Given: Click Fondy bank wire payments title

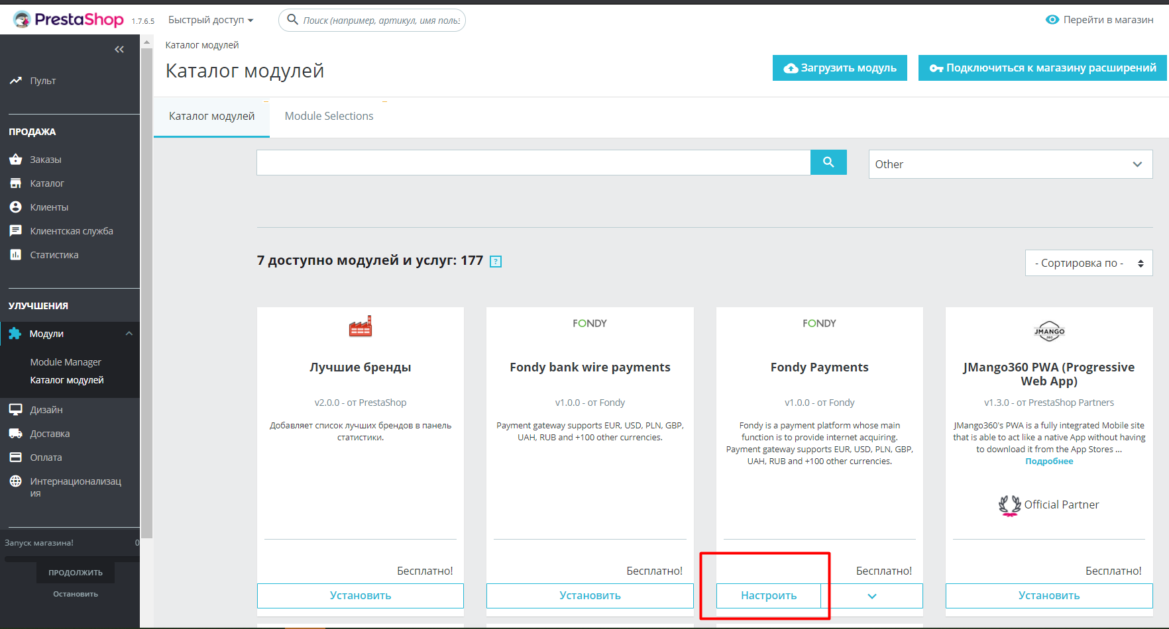Looking at the screenshot, I should (590, 367).
